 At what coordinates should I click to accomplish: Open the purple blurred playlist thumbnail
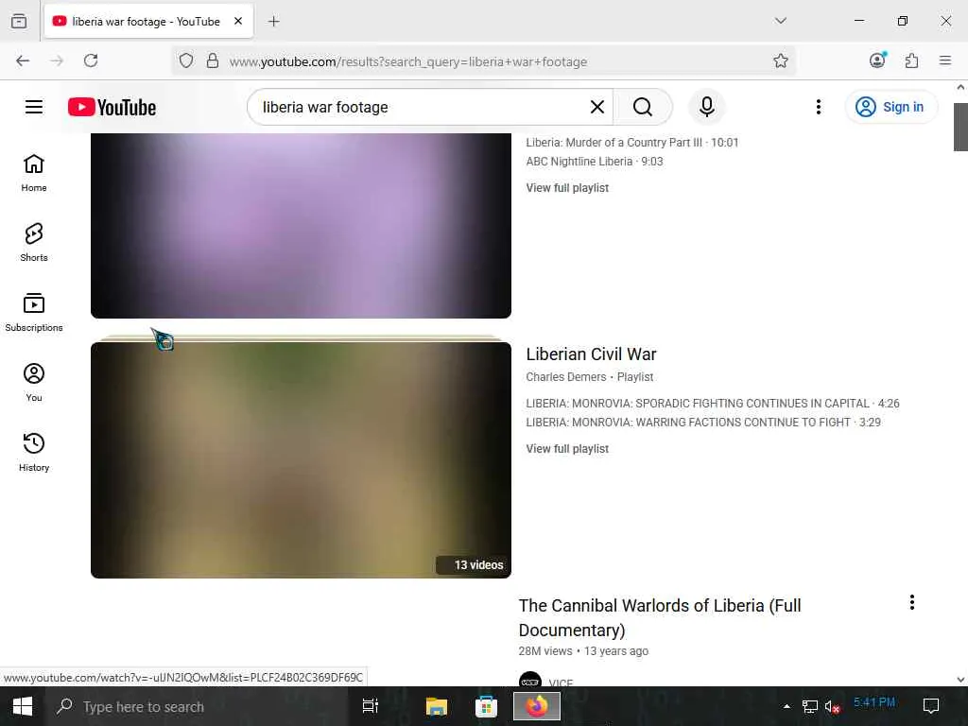[301, 225]
